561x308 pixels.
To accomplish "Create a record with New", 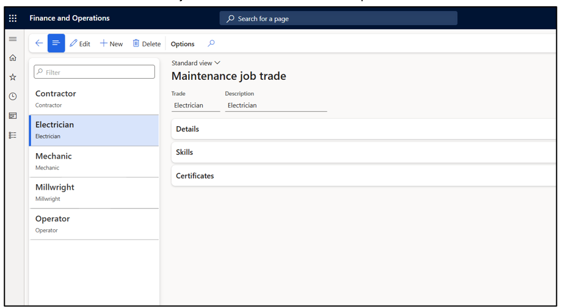I will [x=111, y=43].
